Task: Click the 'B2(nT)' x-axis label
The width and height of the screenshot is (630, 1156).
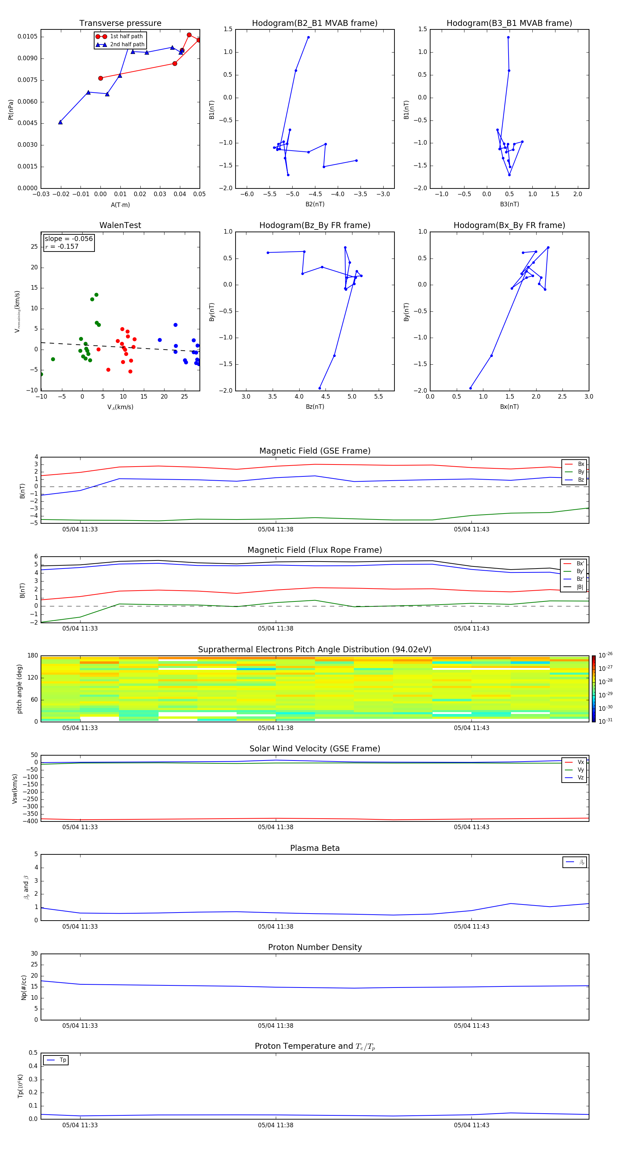Action: click(x=315, y=204)
